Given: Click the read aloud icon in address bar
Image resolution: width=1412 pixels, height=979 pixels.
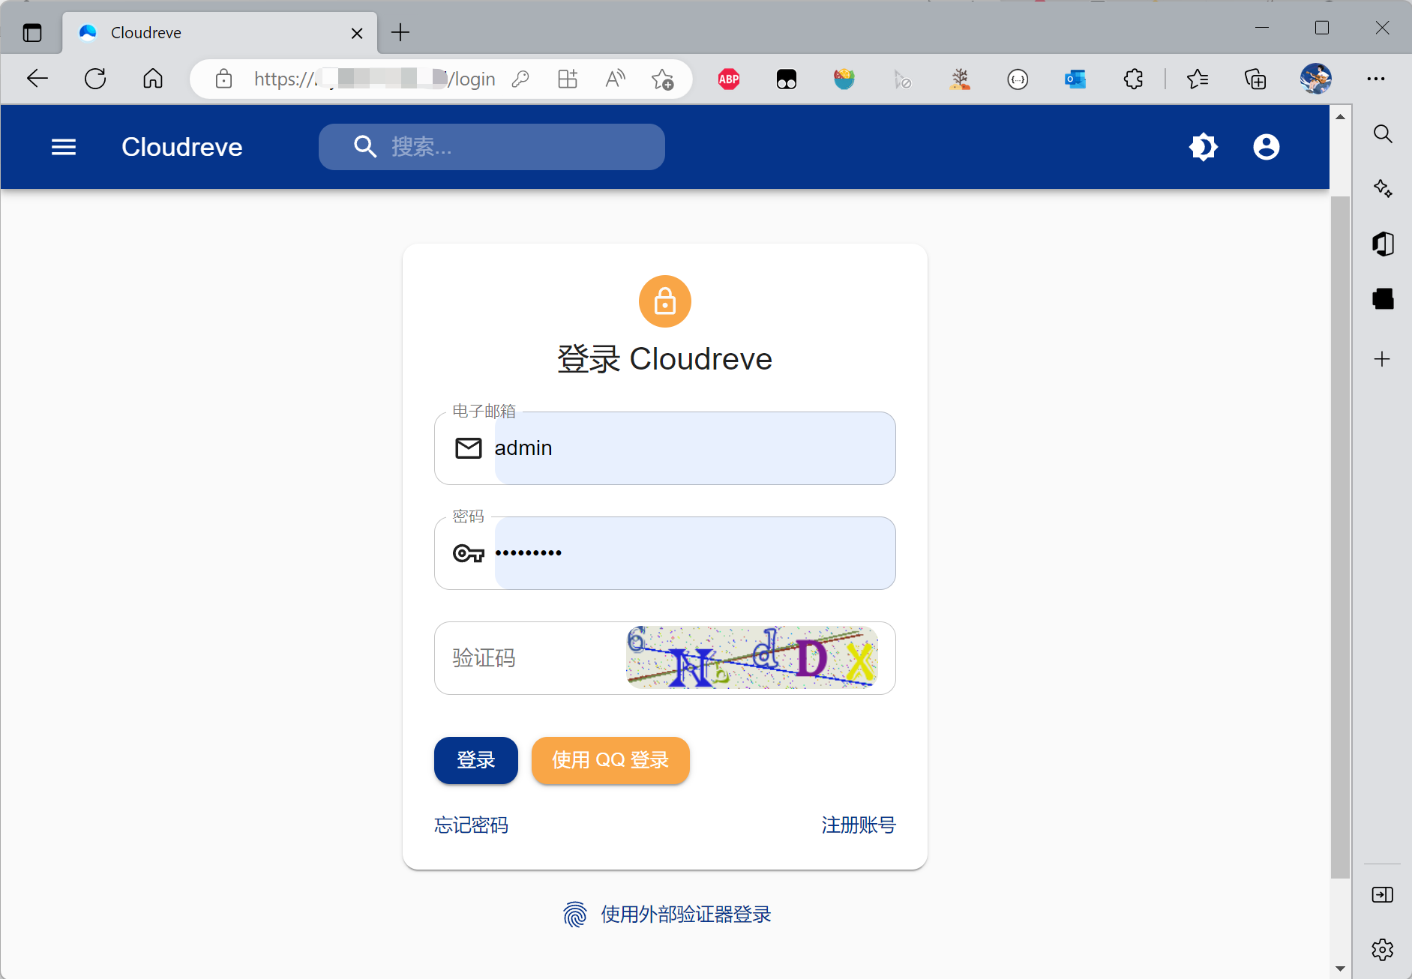Looking at the screenshot, I should [x=615, y=79].
